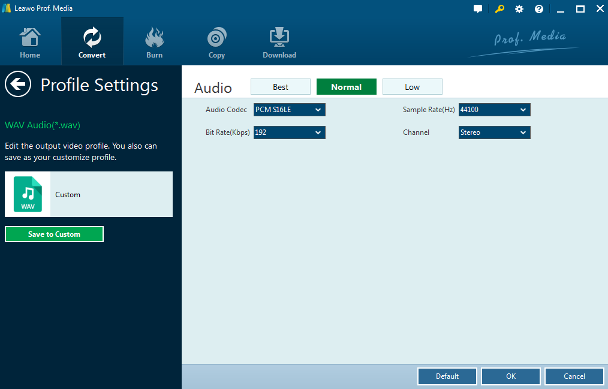This screenshot has height=389, width=608.
Task: Go back using the Profile Settings arrow
Action: click(x=18, y=85)
